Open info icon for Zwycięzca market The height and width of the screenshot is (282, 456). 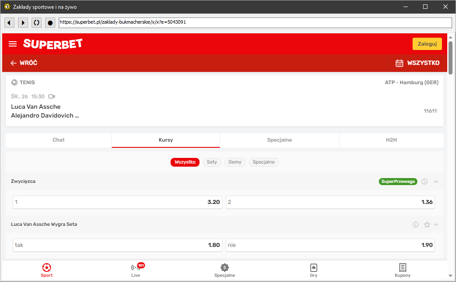(424, 182)
